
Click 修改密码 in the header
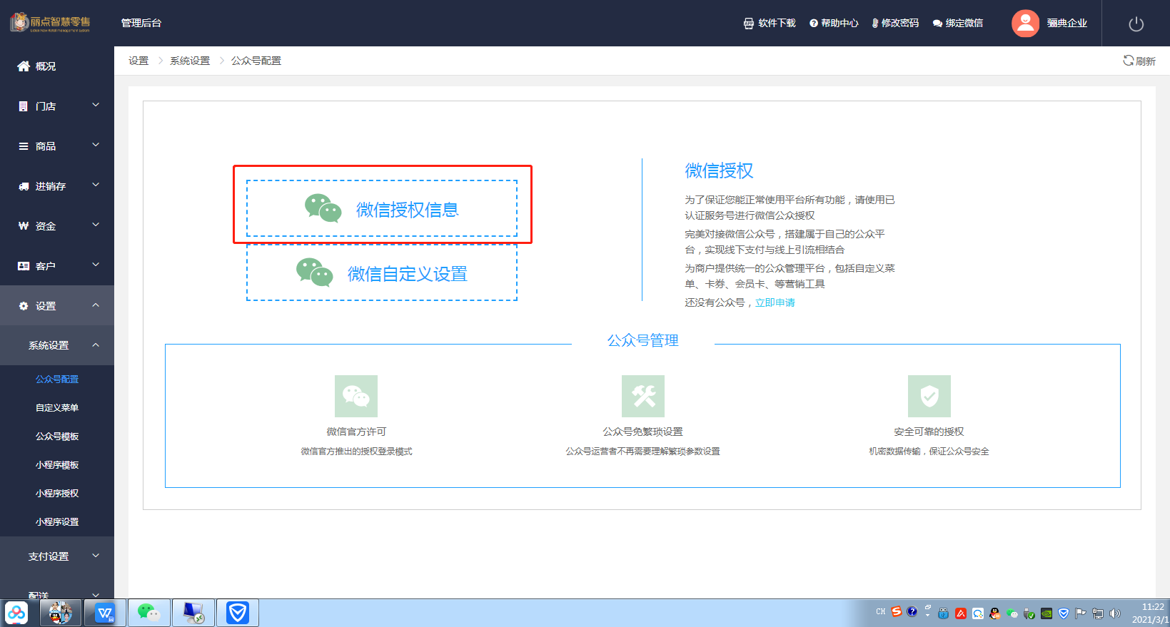click(x=900, y=23)
